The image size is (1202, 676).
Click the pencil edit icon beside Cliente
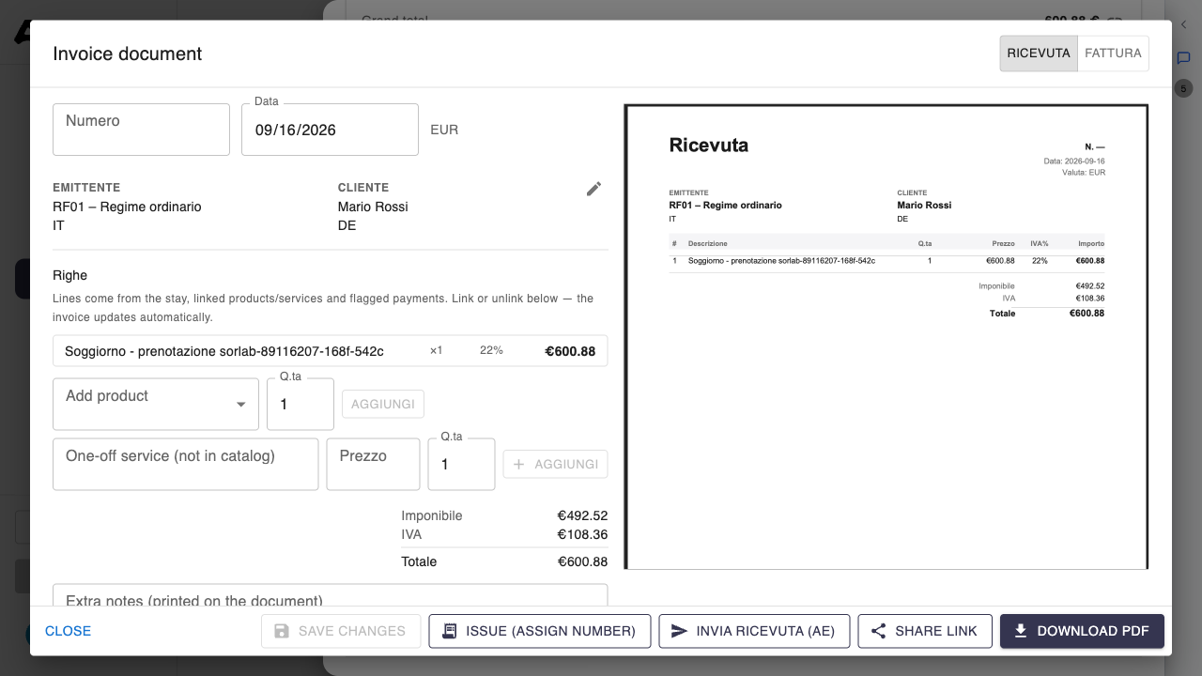coord(593,189)
